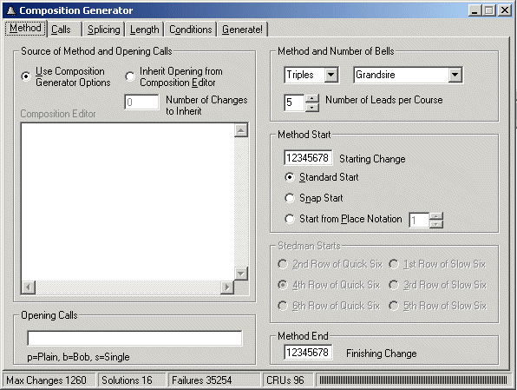Go to the Generate! tab
Viewport: 517px width, 390px height.
pyautogui.click(x=242, y=30)
